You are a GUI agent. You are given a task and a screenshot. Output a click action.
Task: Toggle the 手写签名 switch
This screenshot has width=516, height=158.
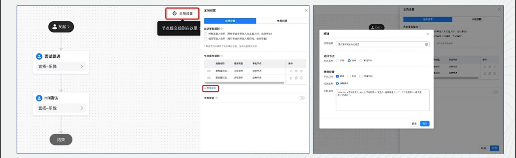coord(302,98)
